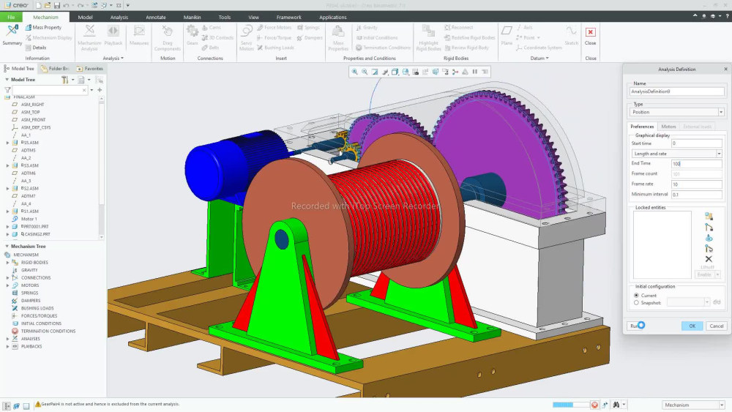Expand the S5.ASM tree node

point(7,143)
